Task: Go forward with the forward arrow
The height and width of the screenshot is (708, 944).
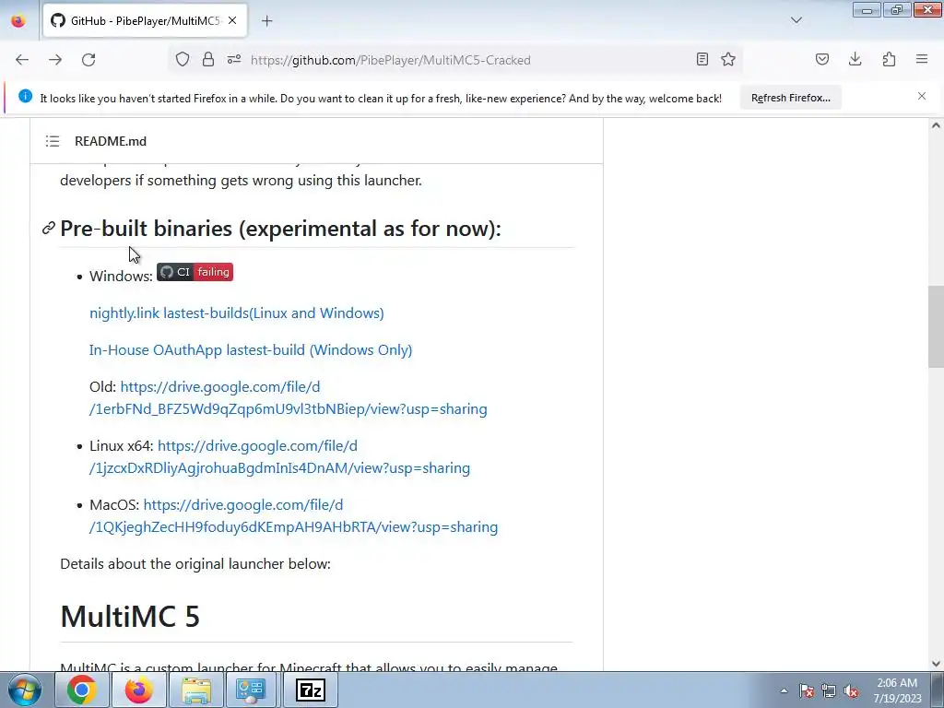Action: click(x=55, y=60)
